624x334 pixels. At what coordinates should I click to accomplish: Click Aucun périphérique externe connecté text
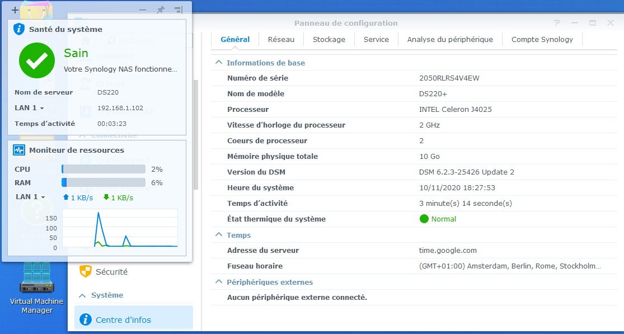click(x=297, y=298)
